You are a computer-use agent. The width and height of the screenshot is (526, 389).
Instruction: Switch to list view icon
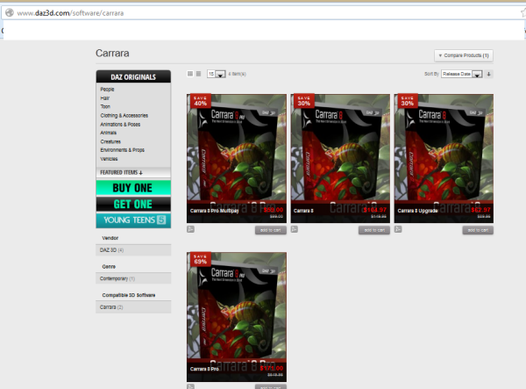click(199, 74)
